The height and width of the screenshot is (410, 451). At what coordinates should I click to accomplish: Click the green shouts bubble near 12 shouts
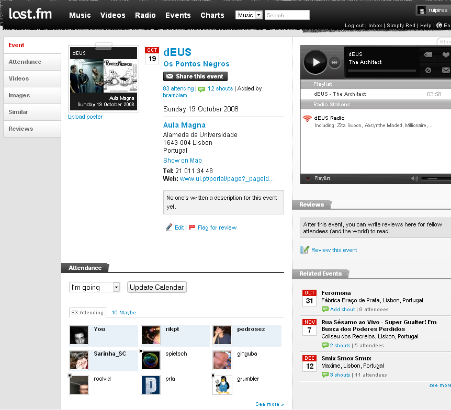tap(202, 89)
